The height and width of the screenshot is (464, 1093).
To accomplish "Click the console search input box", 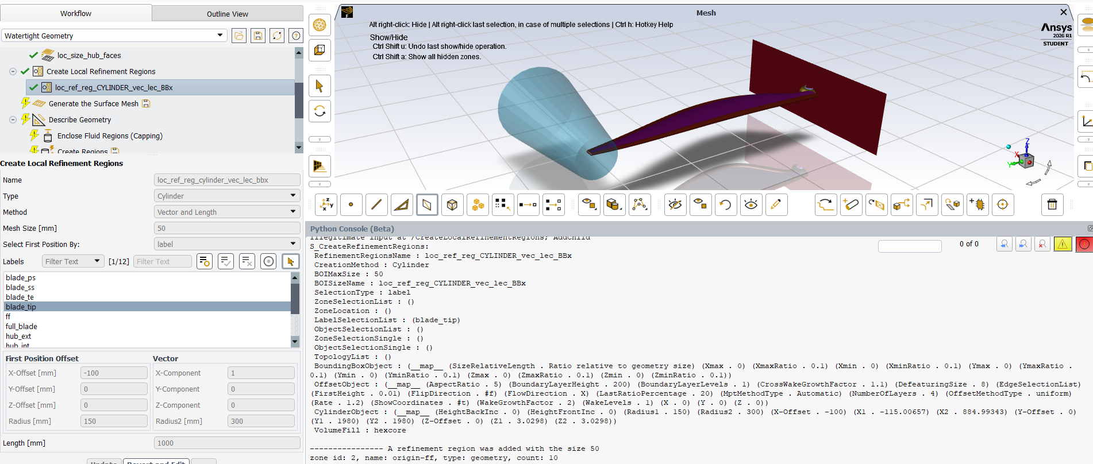I will [910, 246].
